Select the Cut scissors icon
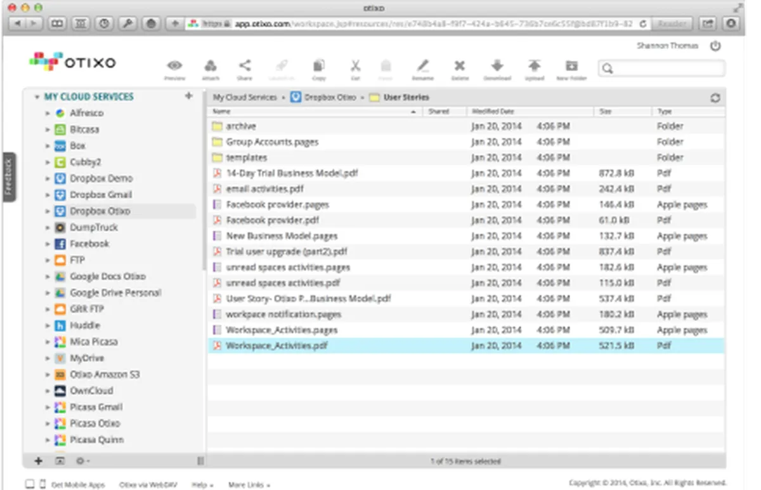The height and width of the screenshot is (490, 761). (x=355, y=66)
